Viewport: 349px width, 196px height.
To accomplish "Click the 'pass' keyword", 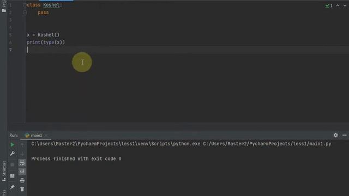I will click(x=43, y=13).
